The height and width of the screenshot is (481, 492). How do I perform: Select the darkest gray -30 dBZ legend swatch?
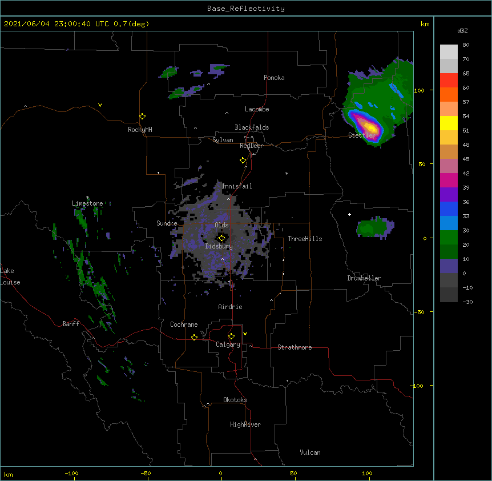(449, 295)
